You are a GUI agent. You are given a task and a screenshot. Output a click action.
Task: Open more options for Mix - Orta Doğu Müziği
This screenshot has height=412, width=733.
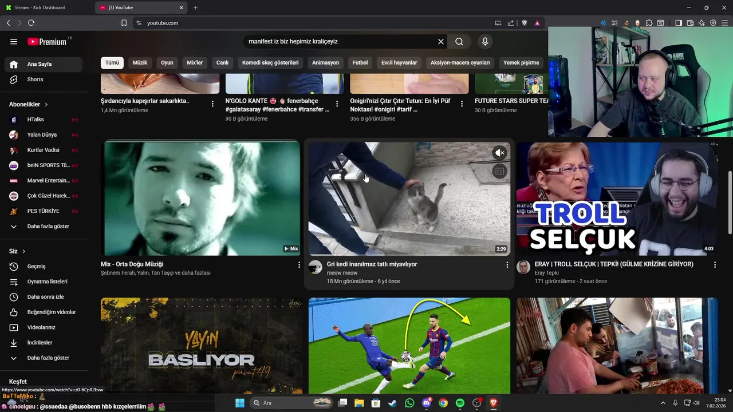tap(299, 265)
